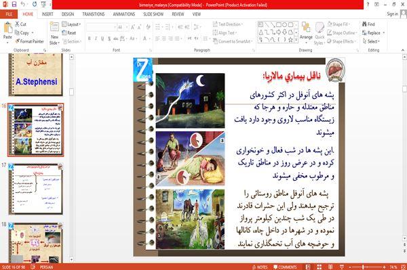Viewport: 407px width, 270px height.
Task: Select slide 18 thumbnail
Action: [x=36, y=242]
